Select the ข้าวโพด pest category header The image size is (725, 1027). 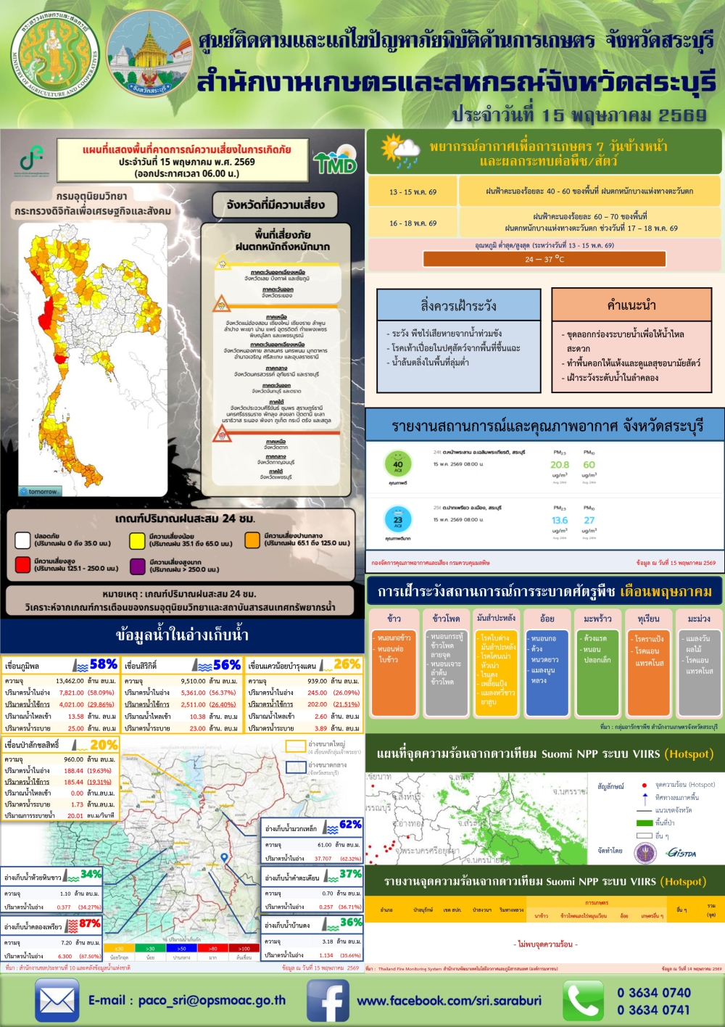446,619
